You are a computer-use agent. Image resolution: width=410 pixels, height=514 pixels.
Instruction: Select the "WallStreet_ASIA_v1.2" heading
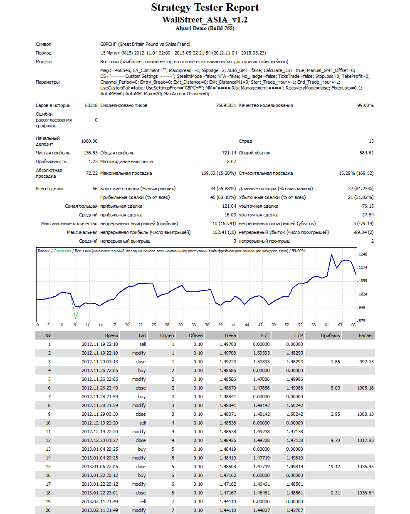(x=205, y=20)
